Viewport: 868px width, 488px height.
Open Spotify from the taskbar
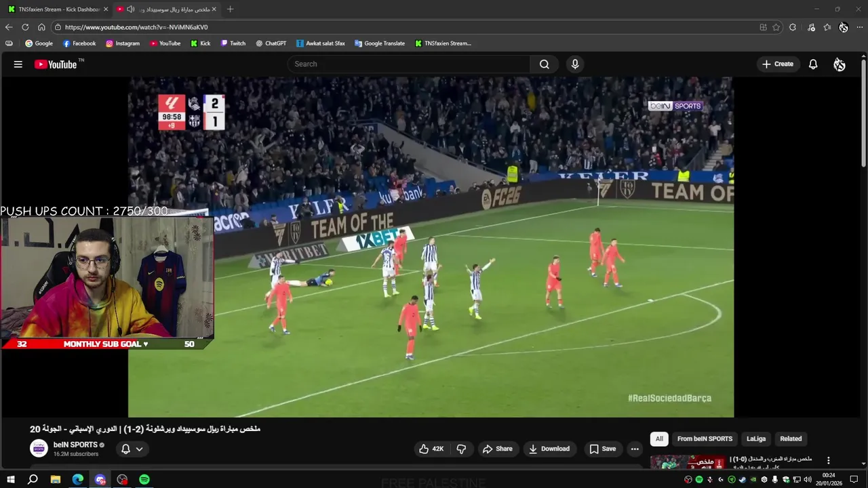[144, 479]
